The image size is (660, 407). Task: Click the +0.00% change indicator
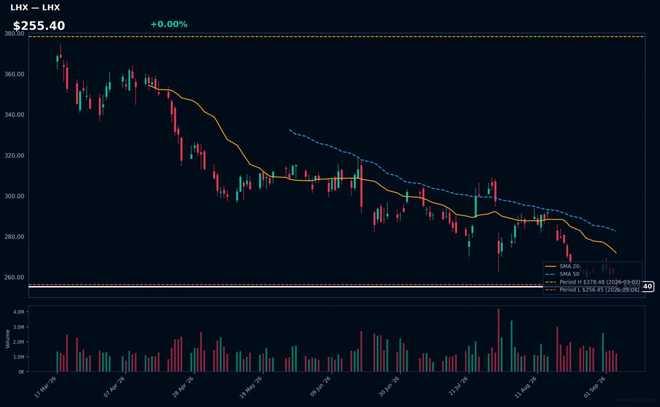point(169,24)
